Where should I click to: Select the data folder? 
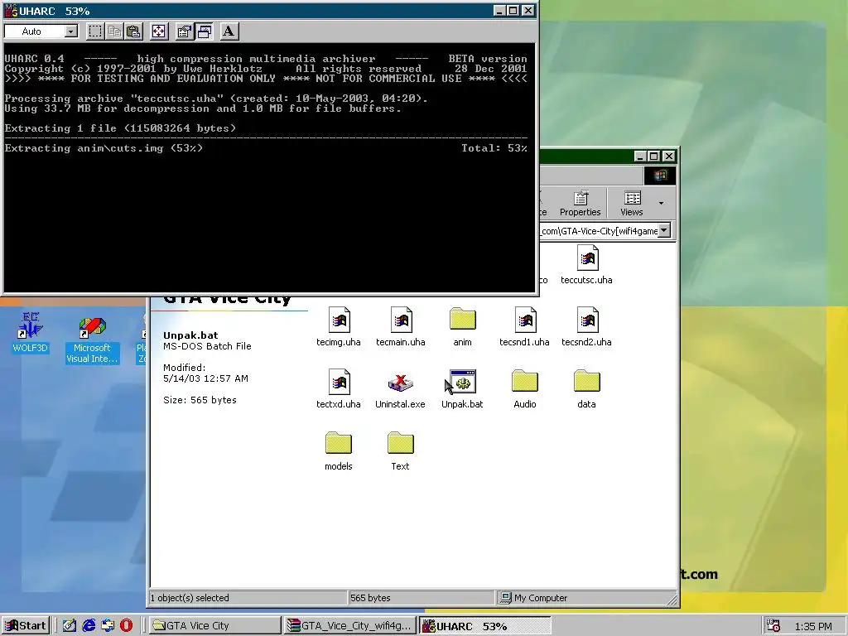coord(587,389)
